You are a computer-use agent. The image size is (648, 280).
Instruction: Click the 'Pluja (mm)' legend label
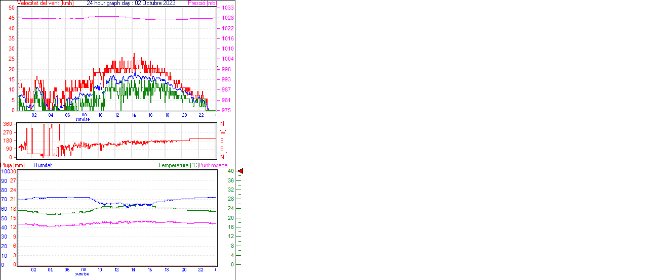tap(13, 165)
